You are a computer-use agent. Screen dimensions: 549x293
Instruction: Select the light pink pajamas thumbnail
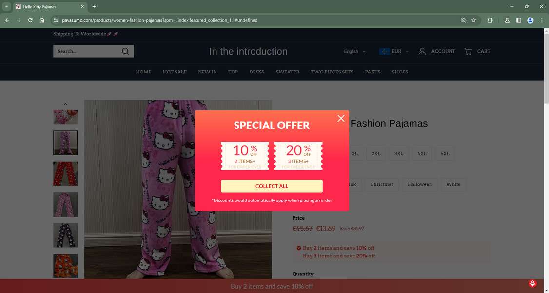pyautogui.click(x=65, y=204)
